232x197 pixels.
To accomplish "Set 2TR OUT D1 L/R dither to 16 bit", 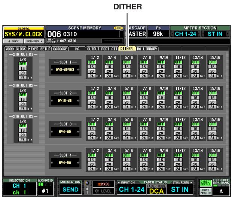I will coord(22,69).
